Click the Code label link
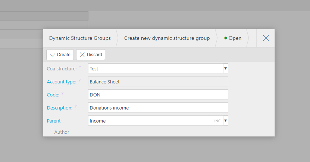 coord(53,95)
